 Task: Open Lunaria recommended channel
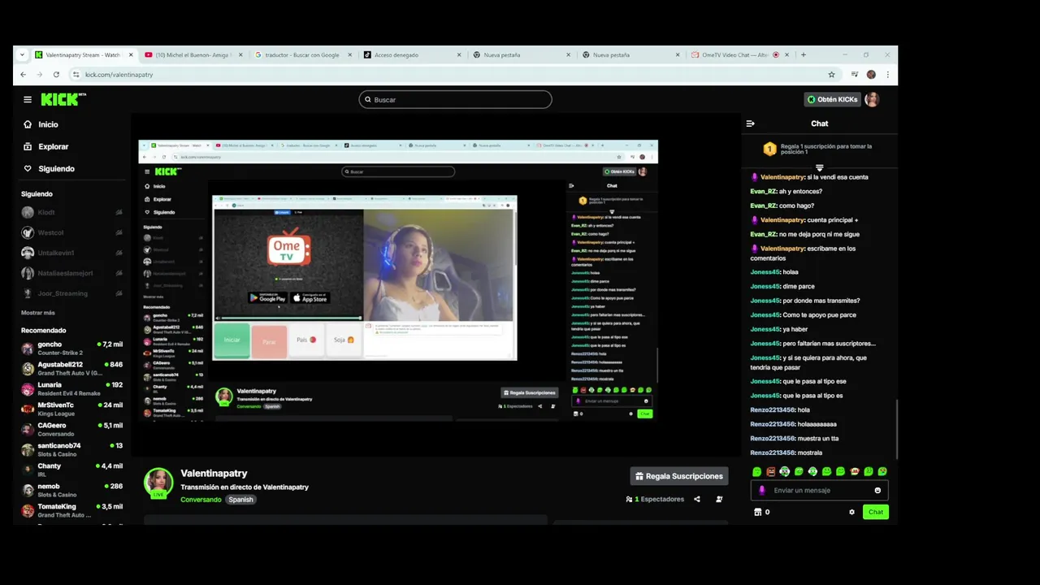(71, 388)
